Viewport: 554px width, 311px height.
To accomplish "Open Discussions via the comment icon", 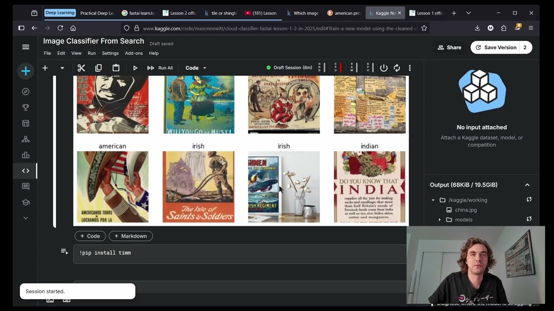I will [x=26, y=187].
